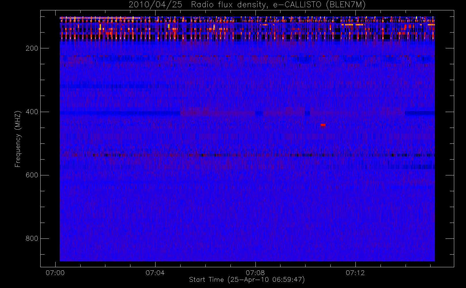
Task: Click the "Start Time (25-Apr-10 06:59:47)" axis label
Action: click(247, 280)
